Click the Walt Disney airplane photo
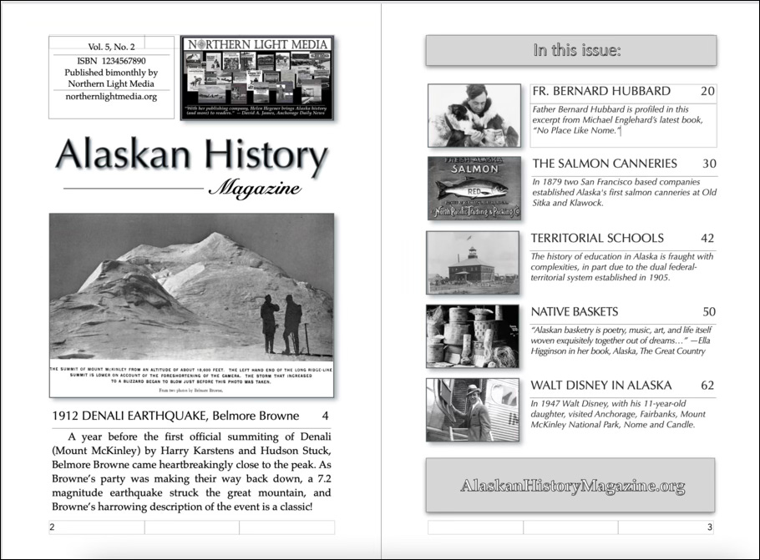760x560 pixels. point(473,410)
